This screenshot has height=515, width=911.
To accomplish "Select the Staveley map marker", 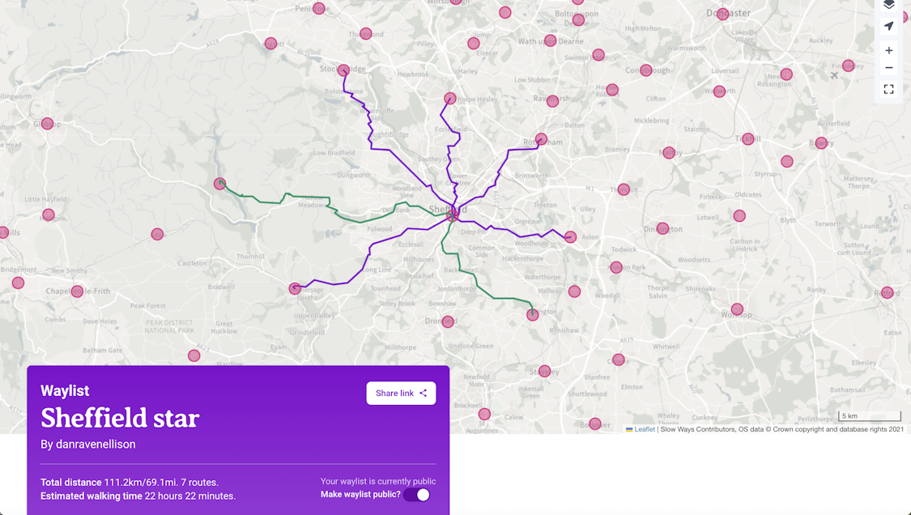I will coord(544,371).
